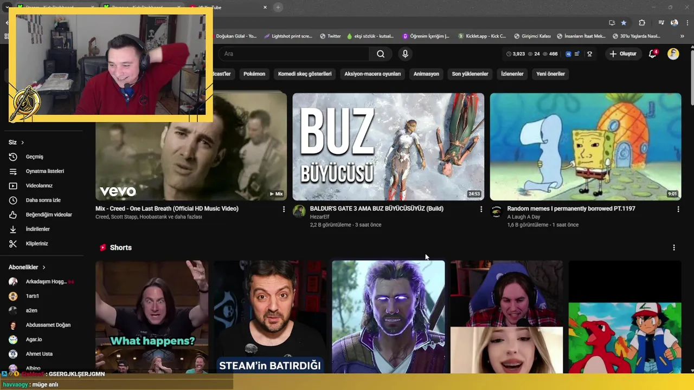Image resolution: width=694 pixels, height=390 pixels.
Task: Open options for the Creed mix video
Action: coord(284,209)
